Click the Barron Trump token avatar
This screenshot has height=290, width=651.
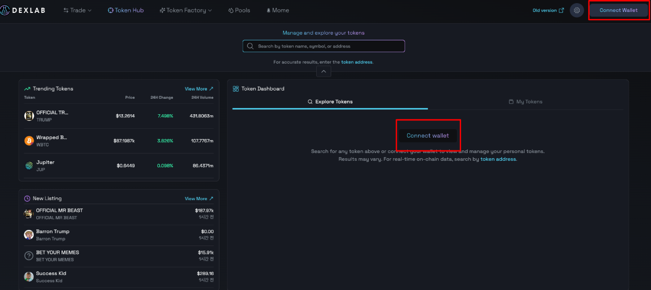[x=29, y=235]
